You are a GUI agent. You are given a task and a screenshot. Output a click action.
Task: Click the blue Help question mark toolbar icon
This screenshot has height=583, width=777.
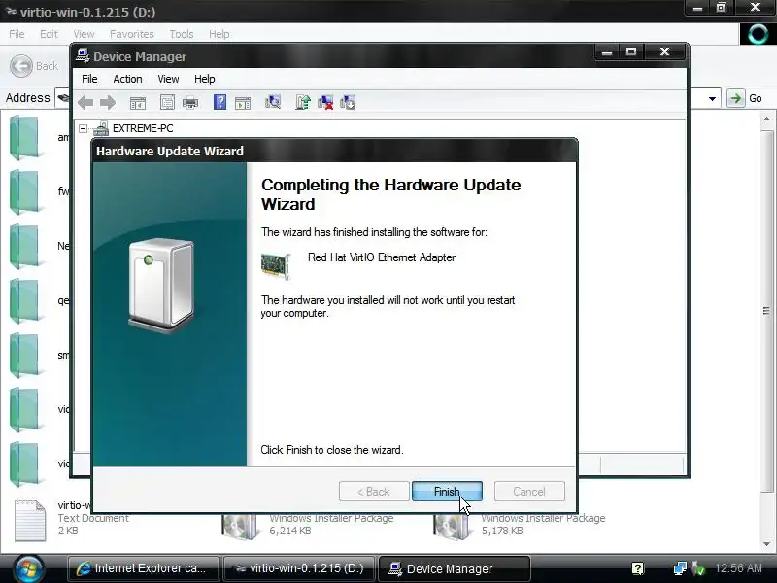point(220,102)
